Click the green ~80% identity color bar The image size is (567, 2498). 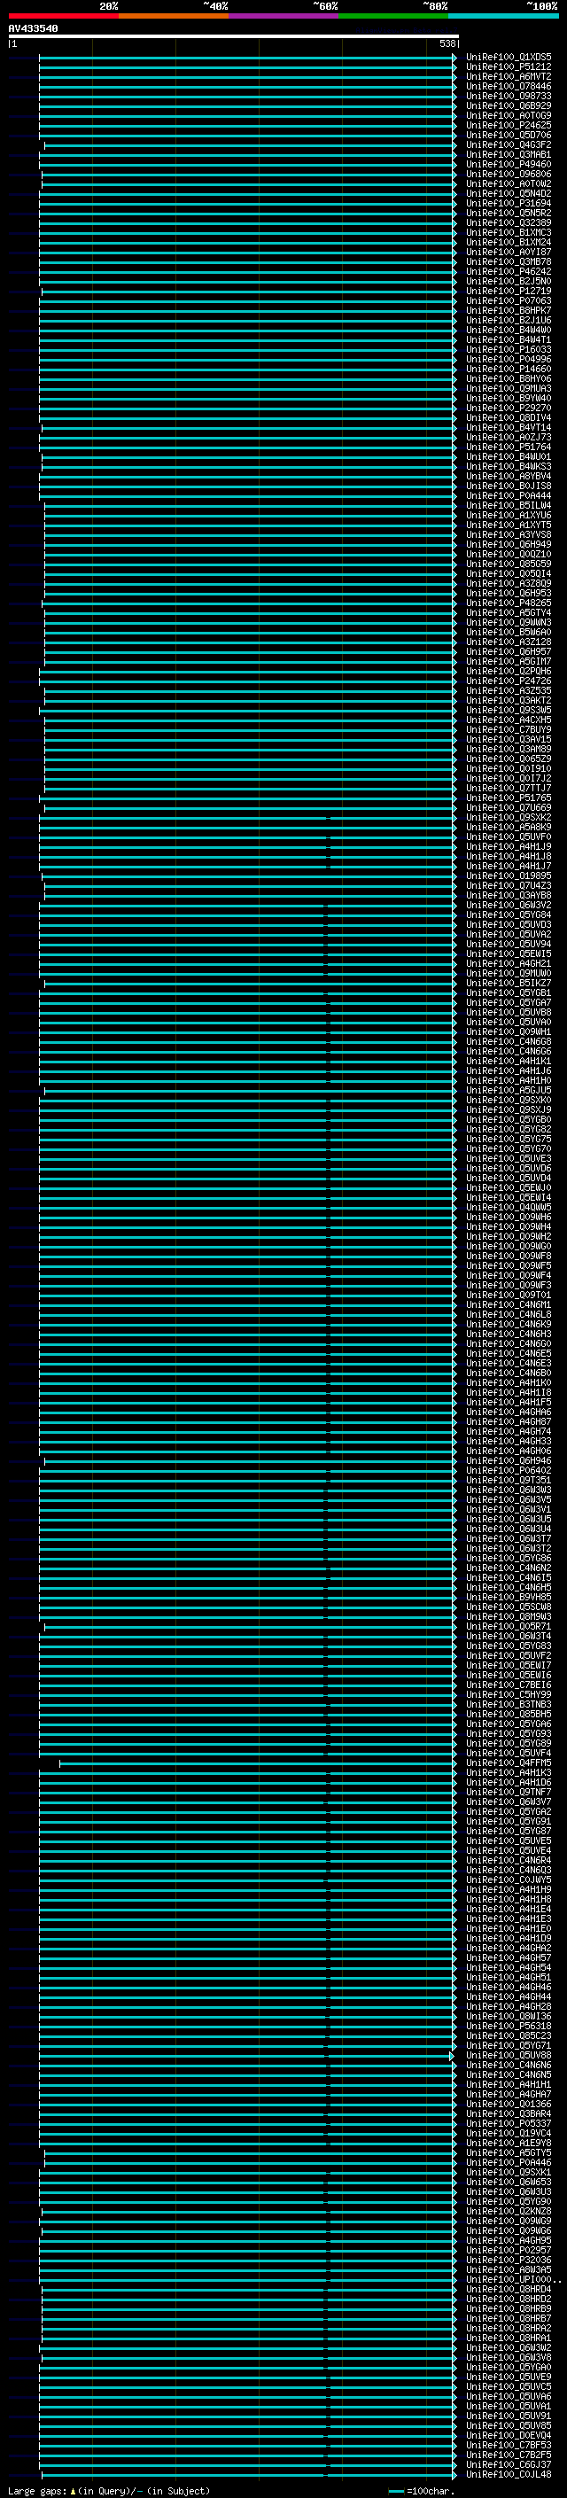point(393,16)
